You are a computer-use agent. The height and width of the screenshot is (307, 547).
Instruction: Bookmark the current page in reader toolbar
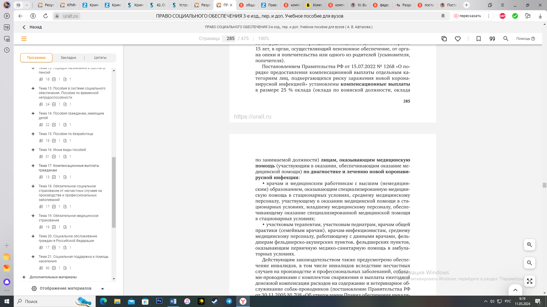[x=479, y=39]
